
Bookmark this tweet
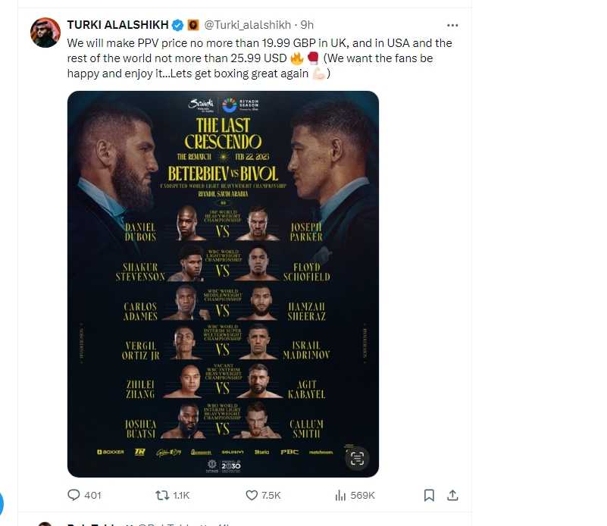click(x=429, y=495)
